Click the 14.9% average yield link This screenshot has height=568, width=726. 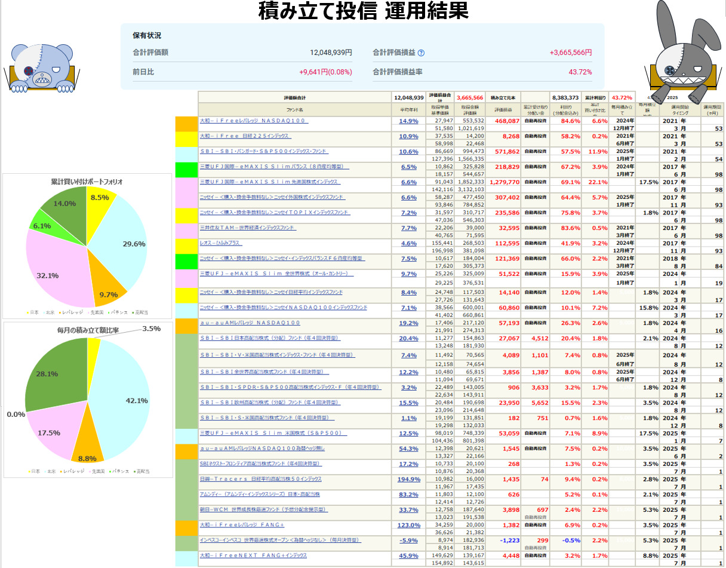[x=408, y=121]
